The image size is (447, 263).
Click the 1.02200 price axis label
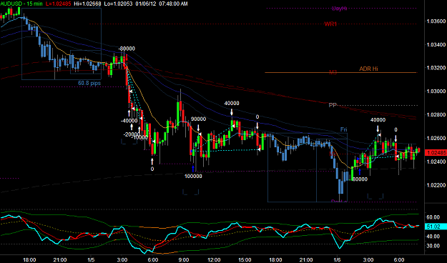(x=436, y=185)
